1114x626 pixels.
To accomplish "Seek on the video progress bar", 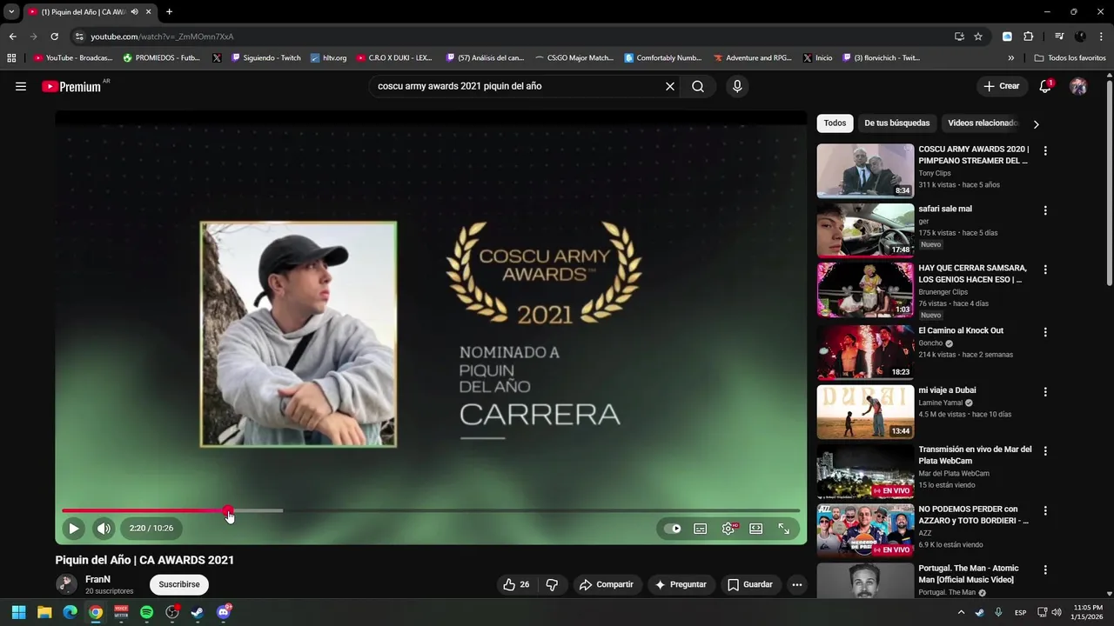I will [x=431, y=510].
